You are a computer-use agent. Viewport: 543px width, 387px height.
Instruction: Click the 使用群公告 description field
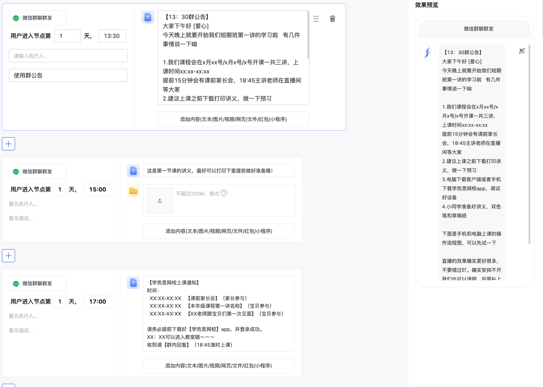pyautogui.click(x=68, y=75)
